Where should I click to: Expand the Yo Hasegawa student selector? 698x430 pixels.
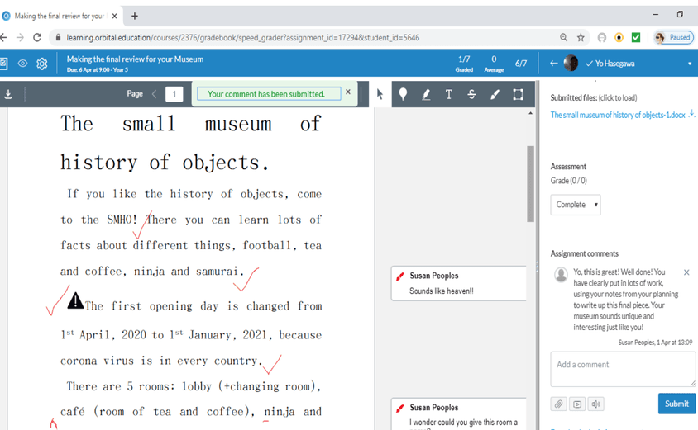(x=689, y=64)
